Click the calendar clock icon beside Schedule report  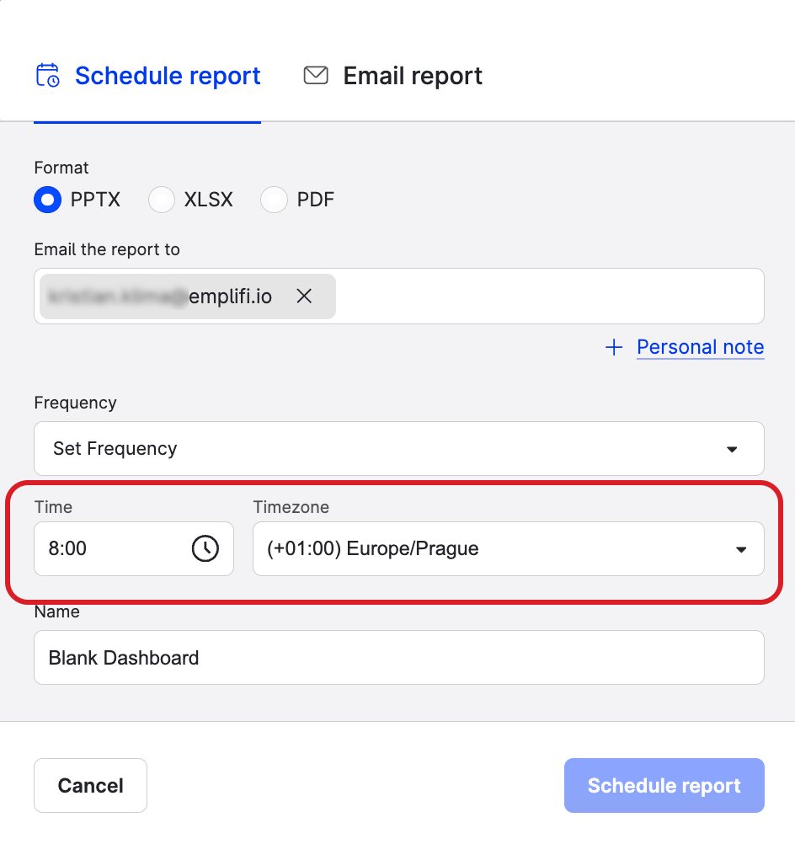click(x=48, y=76)
